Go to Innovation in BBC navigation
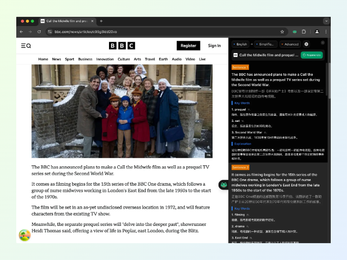Screen dimensions: 347x260 [x=105, y=59]
